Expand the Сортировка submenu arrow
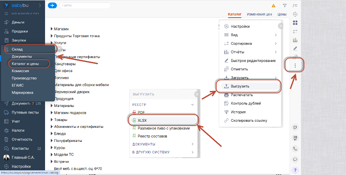Screen dimensions: 346x175 pyautogui.click(x=276, y=44)
